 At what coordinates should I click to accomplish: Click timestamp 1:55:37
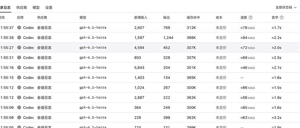(7, 28)
